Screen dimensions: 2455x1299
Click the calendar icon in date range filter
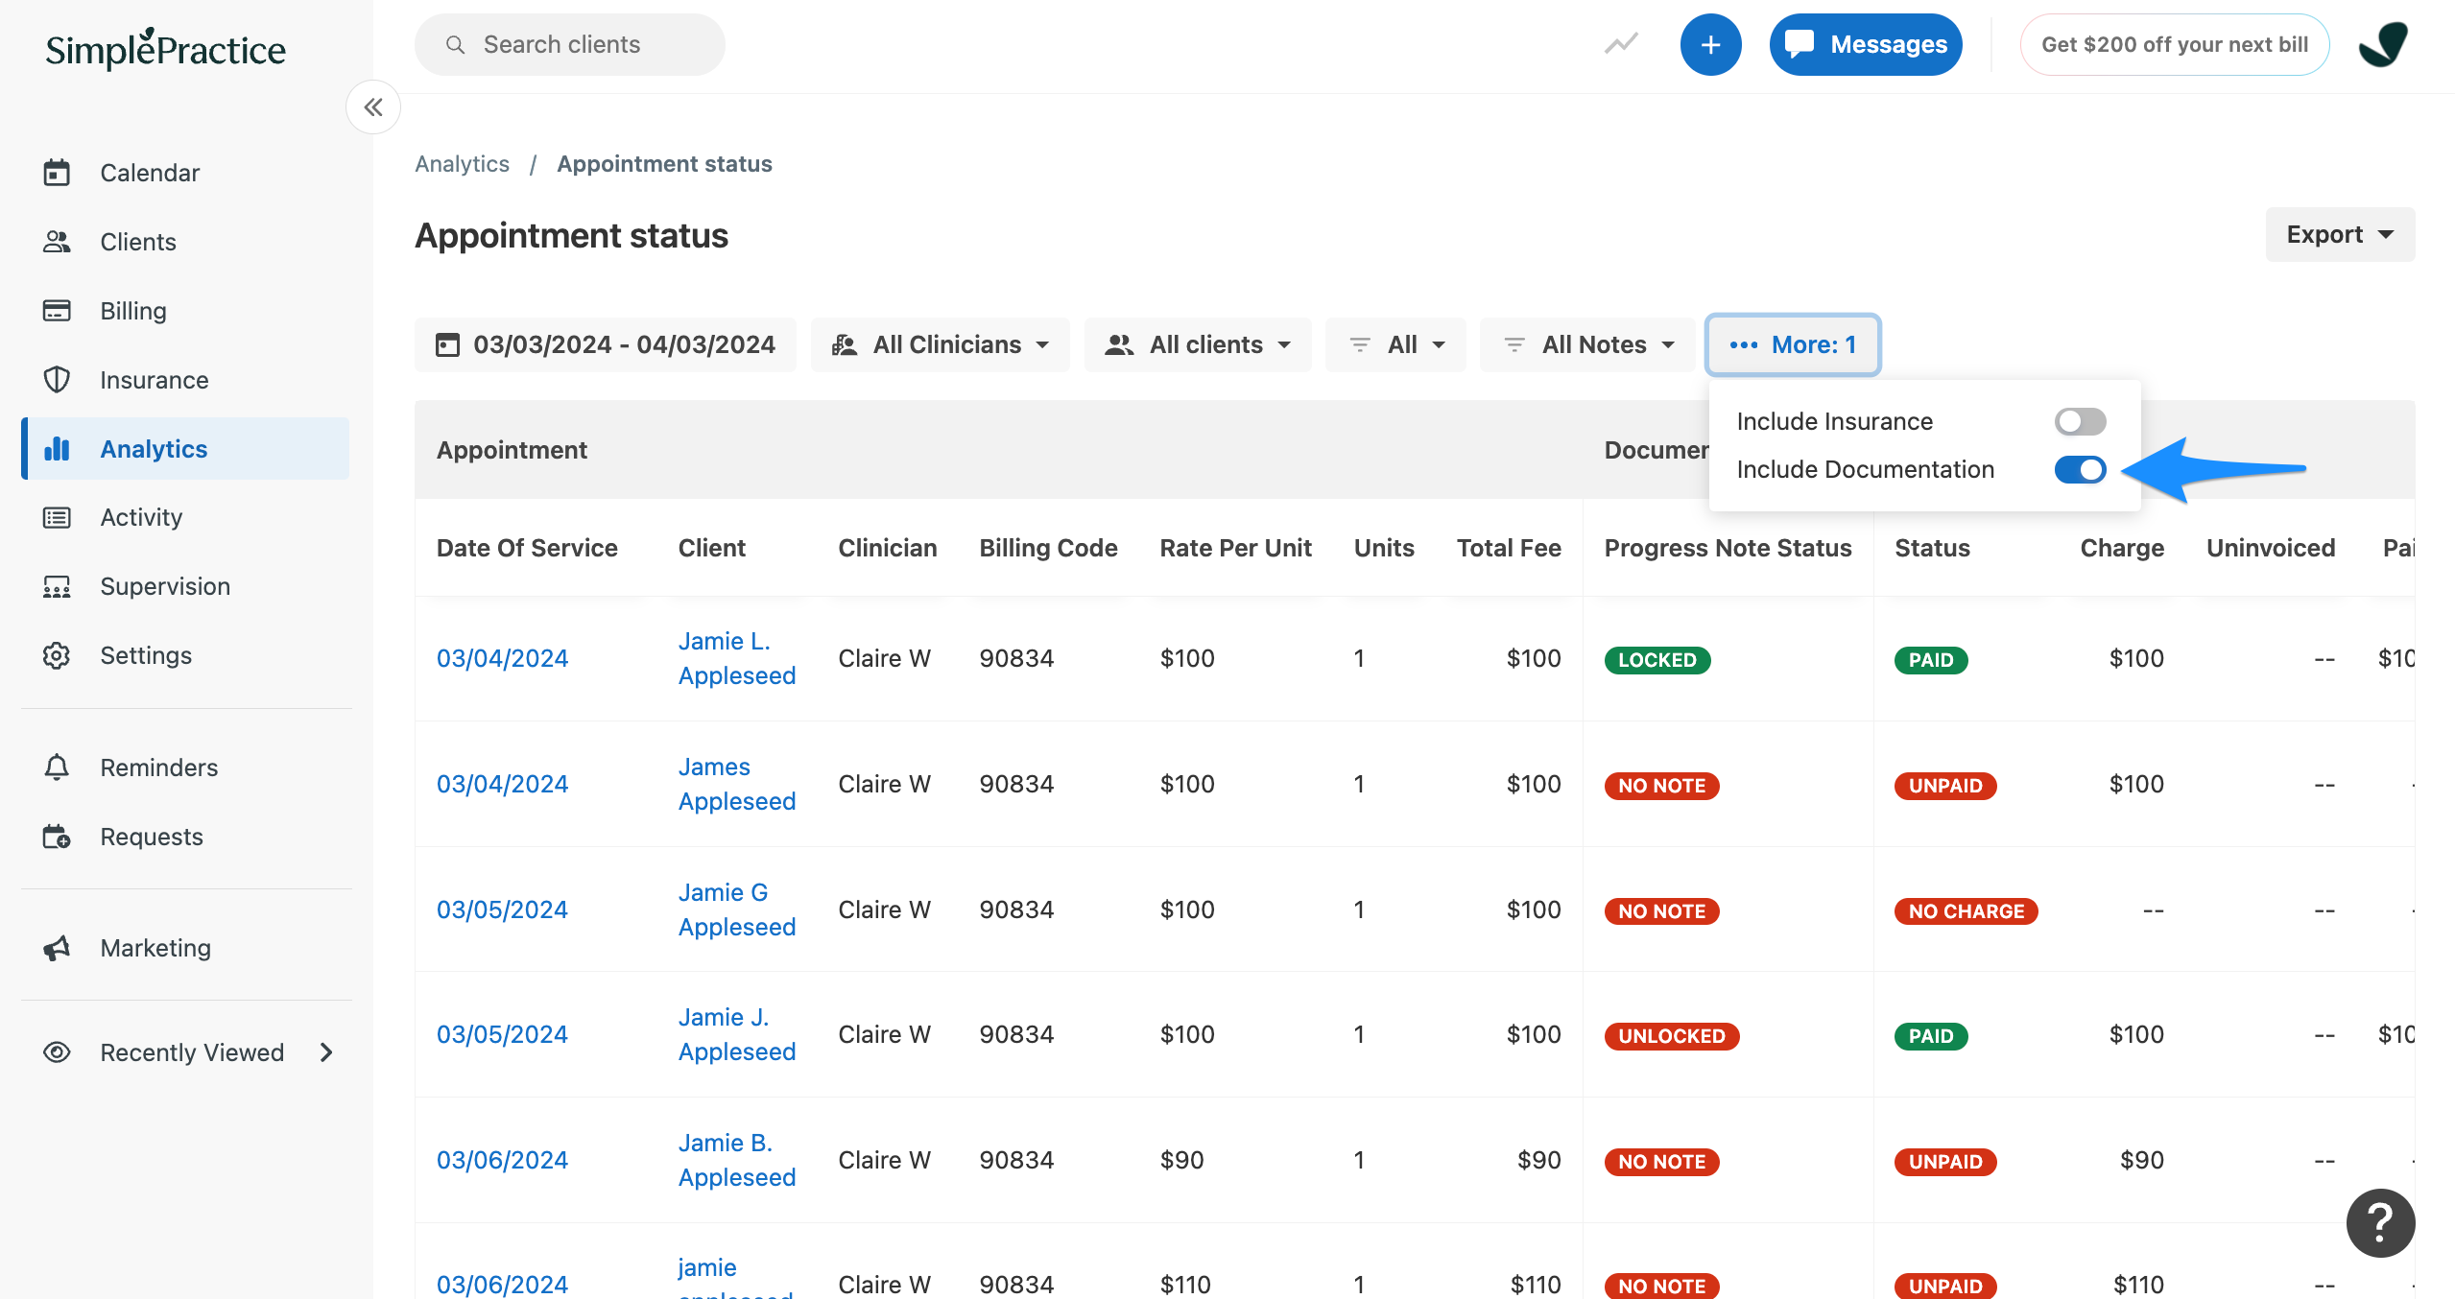447,344
